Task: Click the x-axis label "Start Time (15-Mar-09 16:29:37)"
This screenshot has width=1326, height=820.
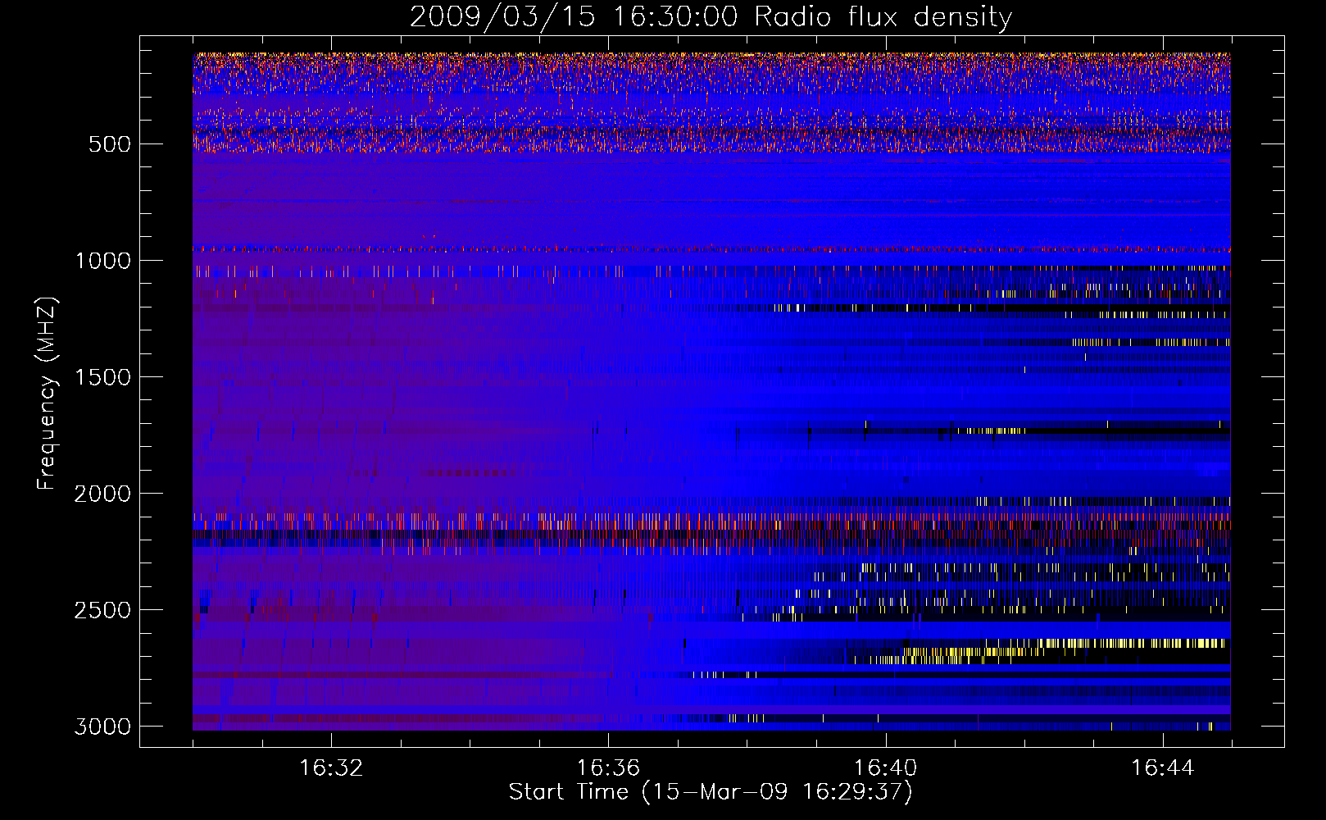Action: point(711,792)
